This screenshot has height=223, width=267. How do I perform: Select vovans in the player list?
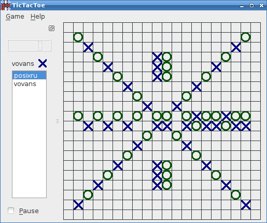tap(29, 84)
